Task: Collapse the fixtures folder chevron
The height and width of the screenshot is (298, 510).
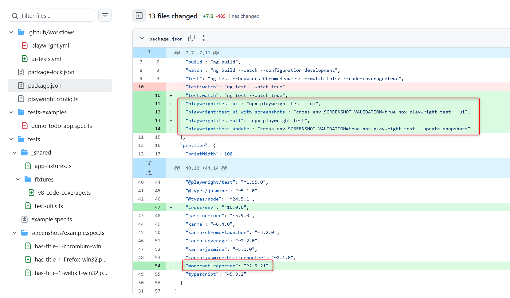Action: click(x=18, y=179)
